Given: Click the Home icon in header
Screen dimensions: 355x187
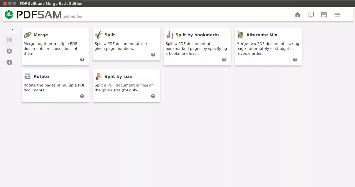Looking at the screenshot, I should pos(298,15).
